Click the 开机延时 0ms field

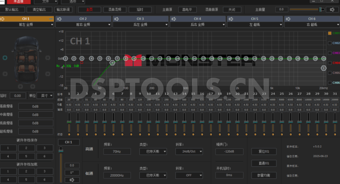click(x=229, y=175)
